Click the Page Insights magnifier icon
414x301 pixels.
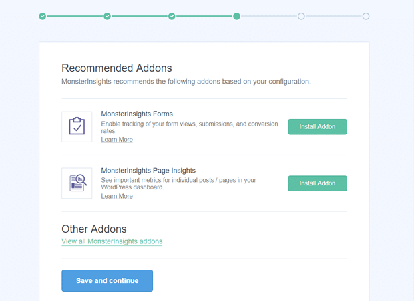77,183
